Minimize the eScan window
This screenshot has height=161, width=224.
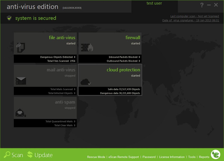[x=209, y=5]
